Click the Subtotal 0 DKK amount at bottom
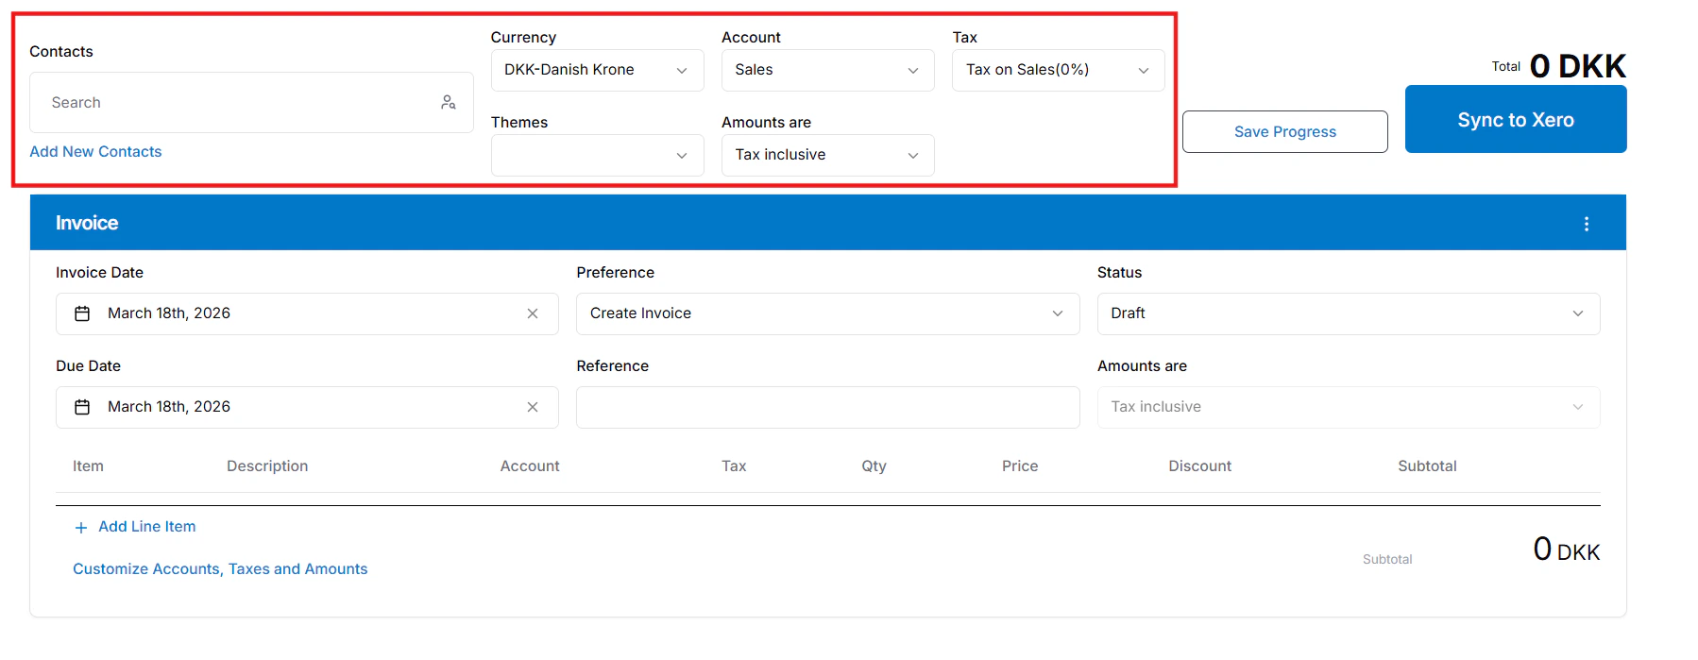 pyautogui.click(x=1566, y=550)
